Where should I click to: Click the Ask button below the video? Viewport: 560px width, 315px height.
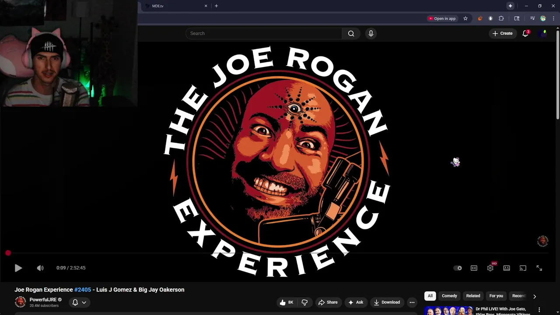pos(355,302)
